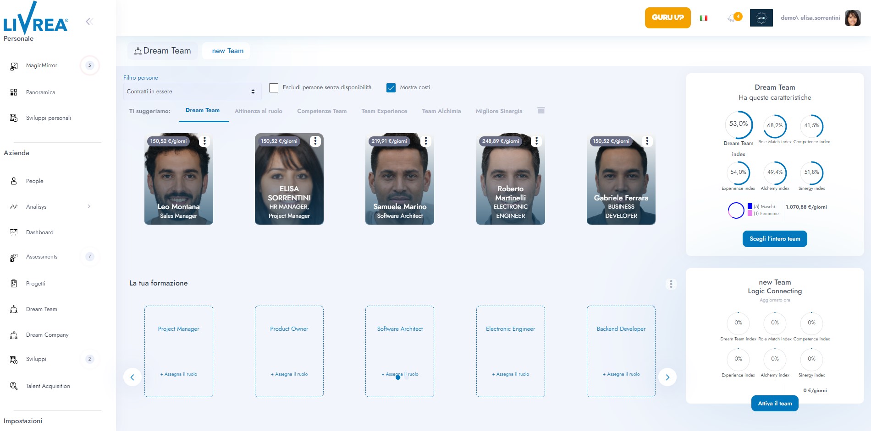The width and height of the screenshot is (871, 431).
Task: Open Dream Company sidebar icon
Action: coord(14,335)
